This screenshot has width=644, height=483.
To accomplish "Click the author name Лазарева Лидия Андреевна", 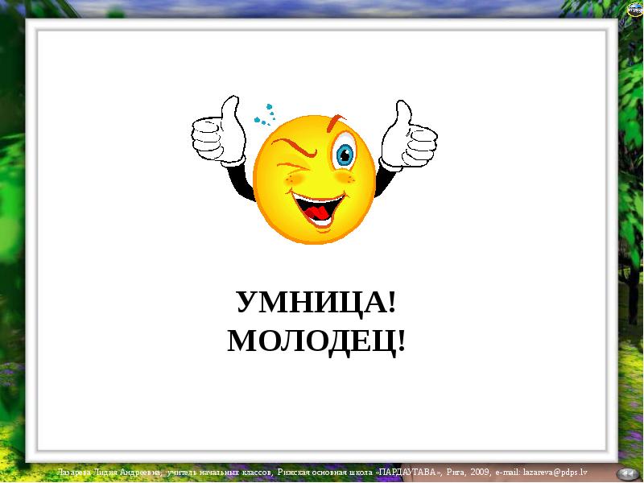I will pos(109,471).
